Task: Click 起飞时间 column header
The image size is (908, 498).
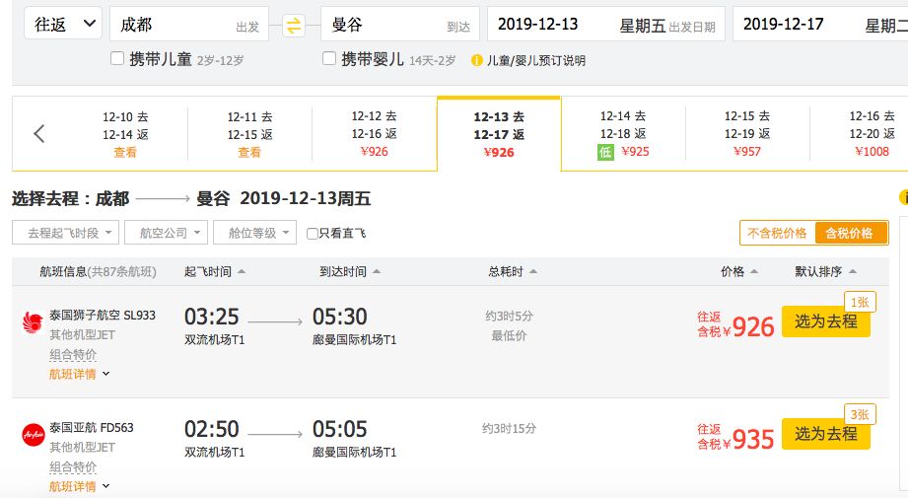Action: pos(208,271)
